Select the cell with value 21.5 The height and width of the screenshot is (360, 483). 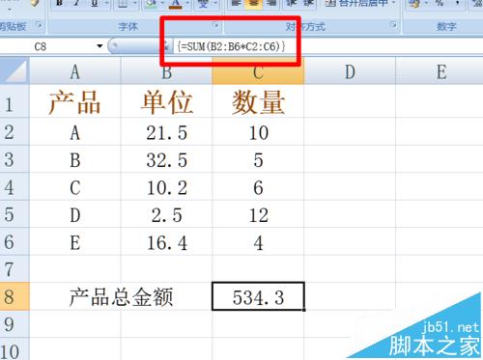[x=166, y=132]
